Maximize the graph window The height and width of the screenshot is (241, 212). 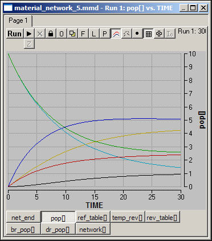(x=193, y=8)
